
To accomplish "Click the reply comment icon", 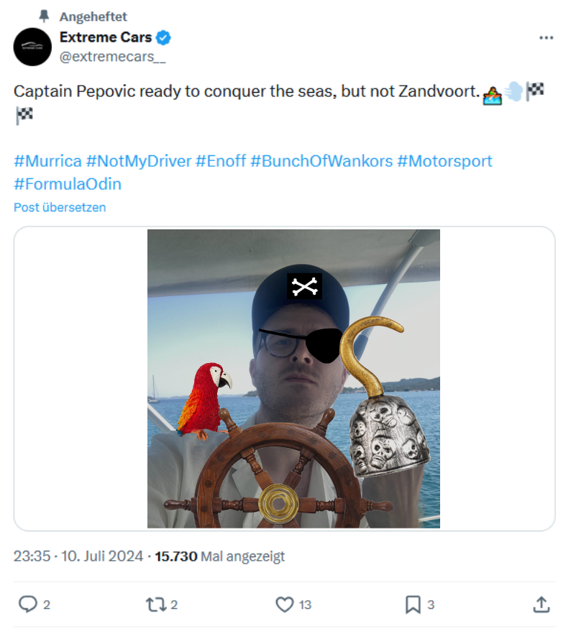I will 28,605.
